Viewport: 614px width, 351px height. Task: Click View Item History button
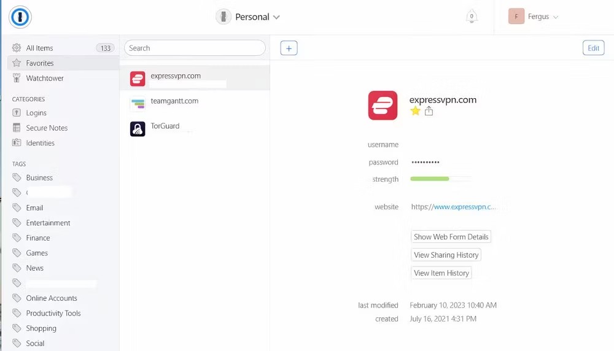click(x=441, y=273)
